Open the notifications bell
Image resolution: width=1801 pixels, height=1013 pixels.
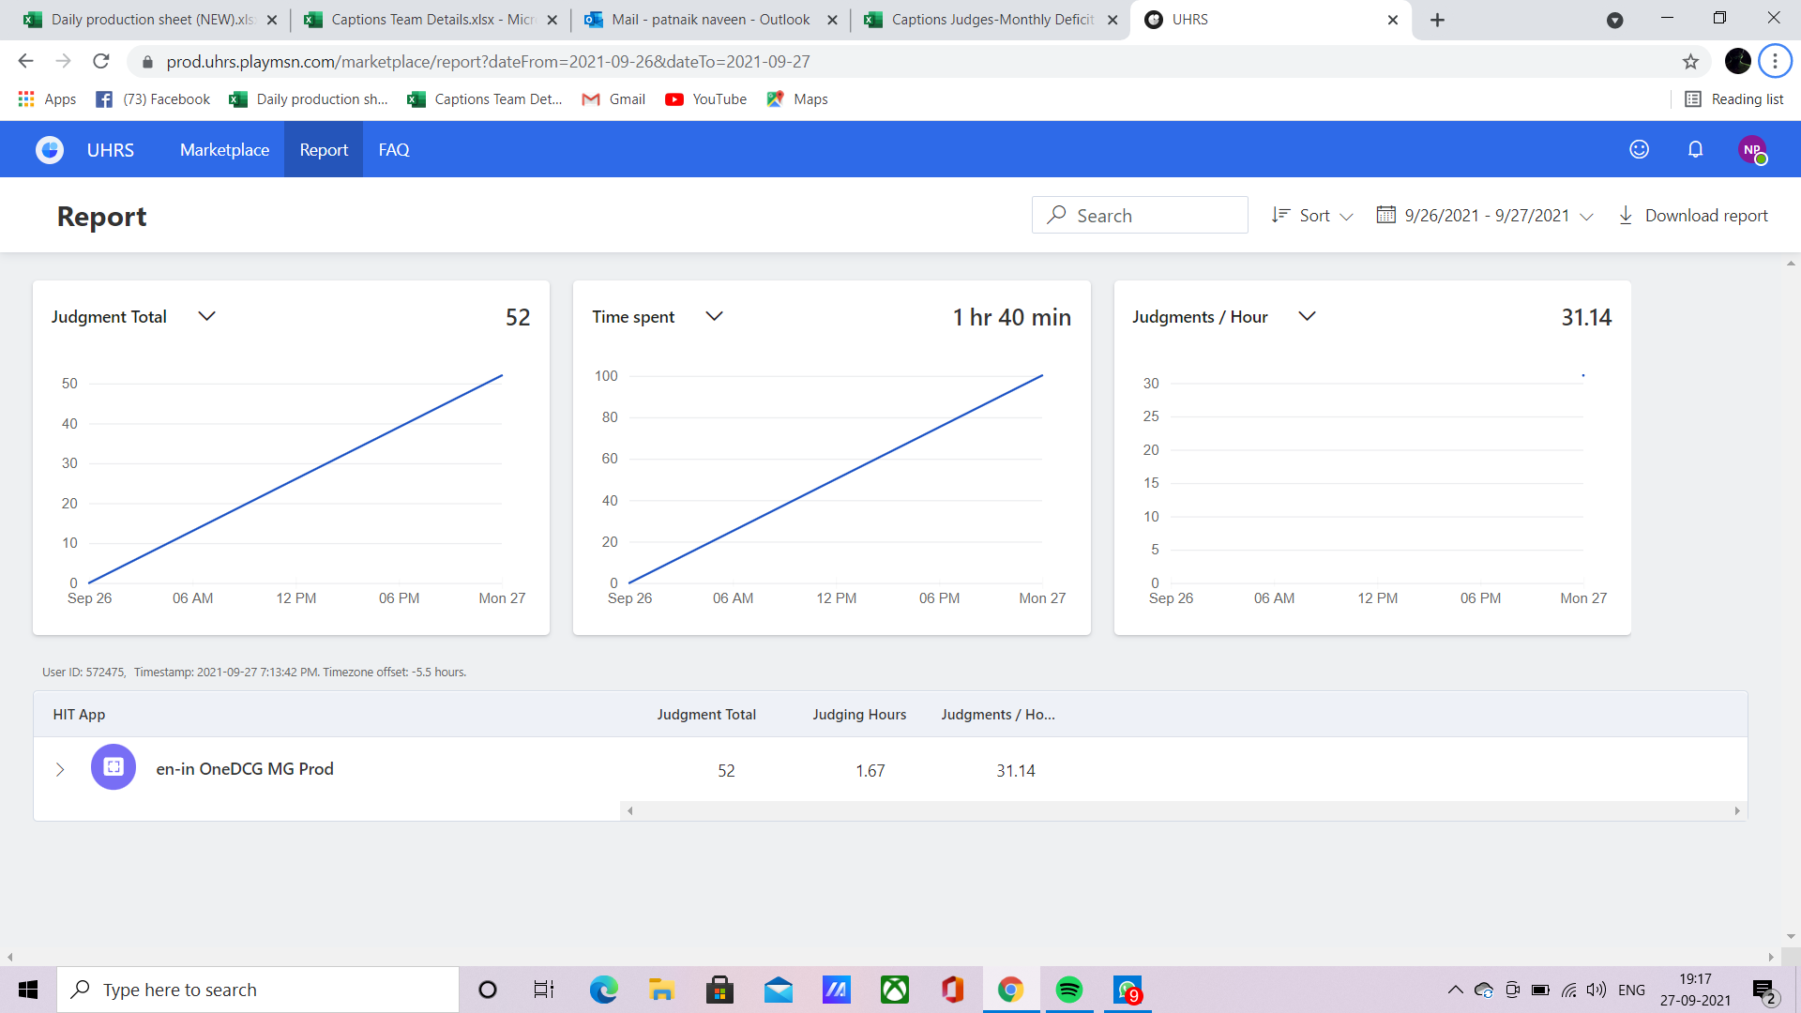(x=1695, y=149)
